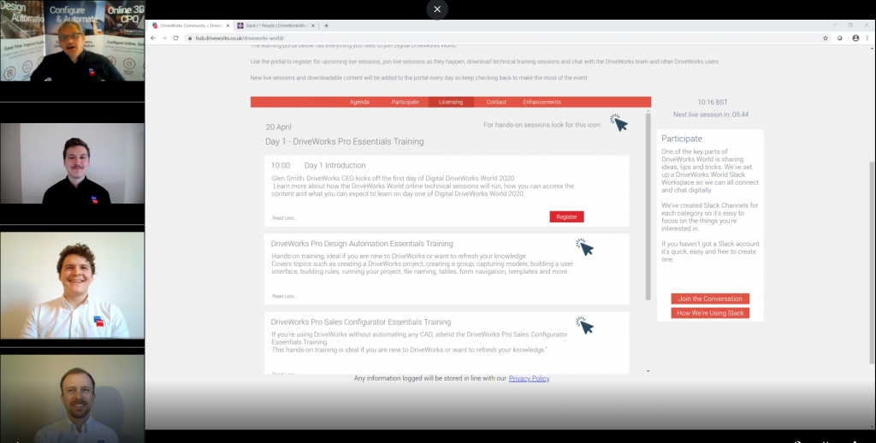Image resolution: width=876 pixels, height=443 pixels.
Task: Register for Day 1 Introduction
Action: (x=566, y=216)
